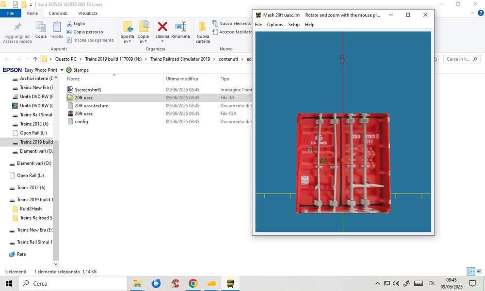The width and height of the screenshot is (485, 291).
Task: Select Kuid2Hash folder in sidebar
Action: coord(27,209)
